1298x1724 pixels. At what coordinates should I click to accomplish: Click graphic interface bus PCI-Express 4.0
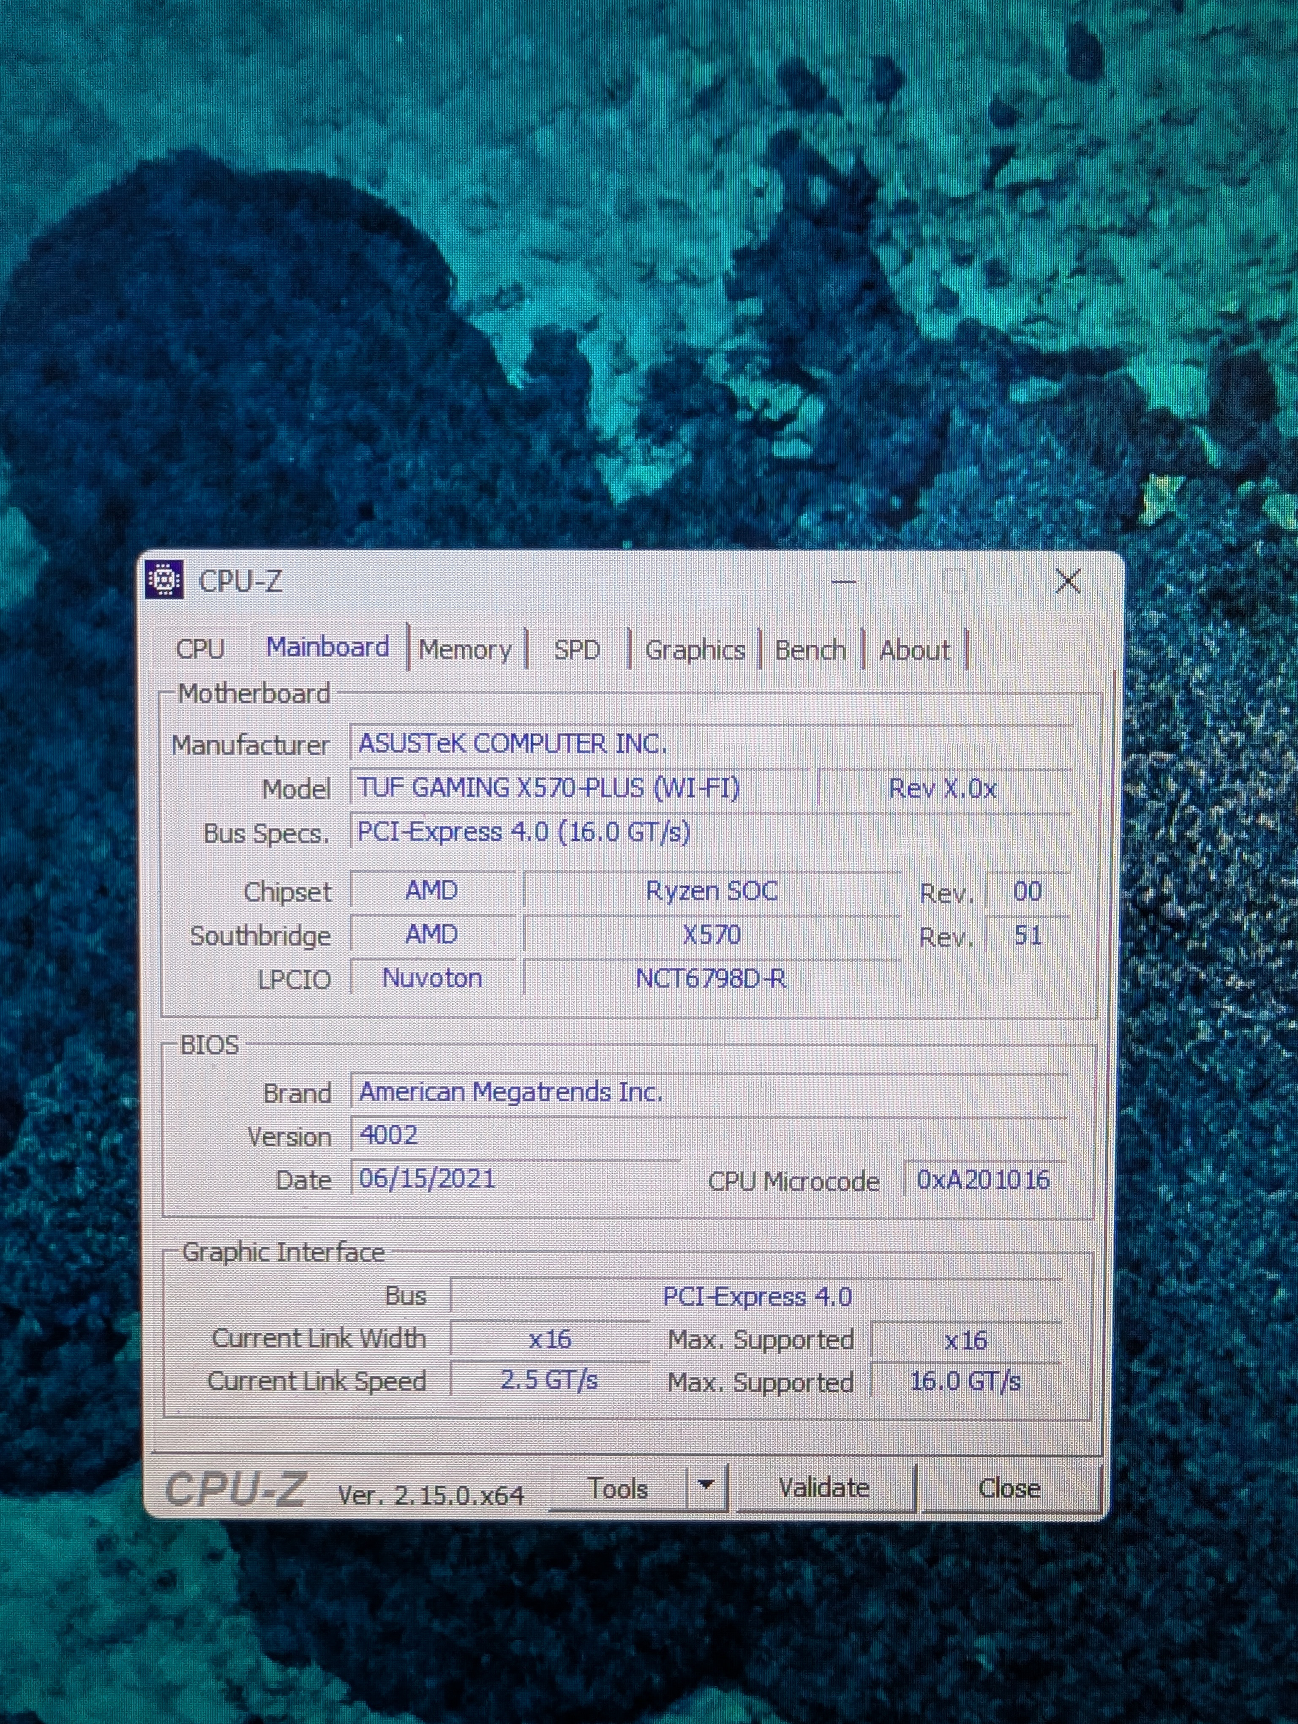point(756,1297)
